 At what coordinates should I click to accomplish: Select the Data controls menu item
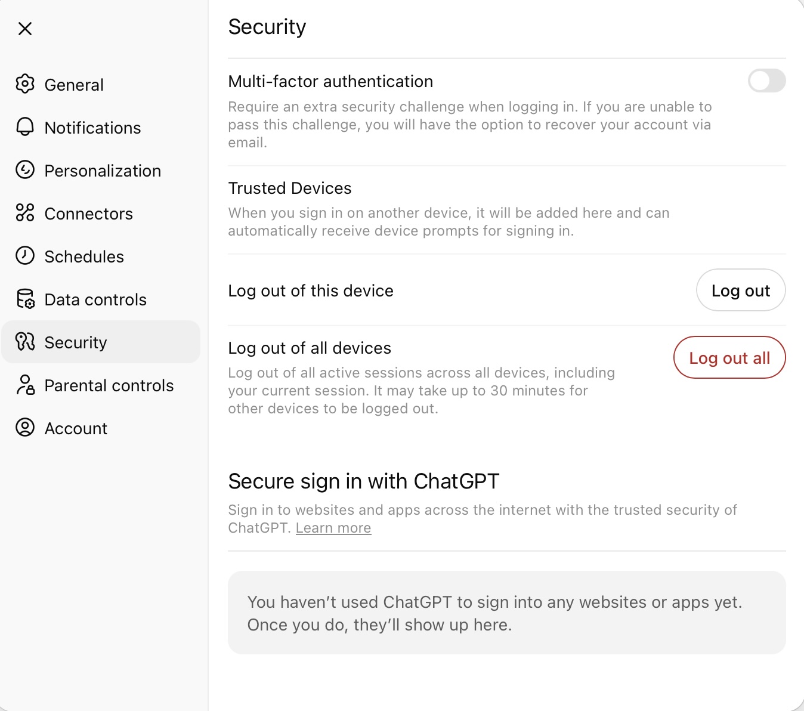click(x=95, y=299)
